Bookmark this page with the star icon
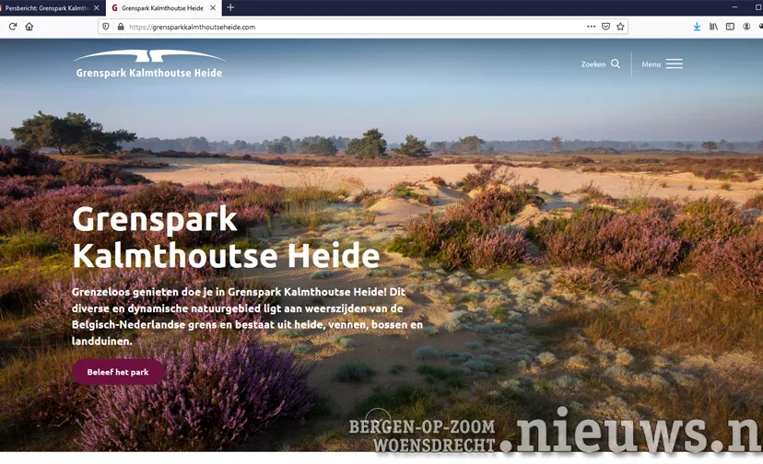 [620, 27]
